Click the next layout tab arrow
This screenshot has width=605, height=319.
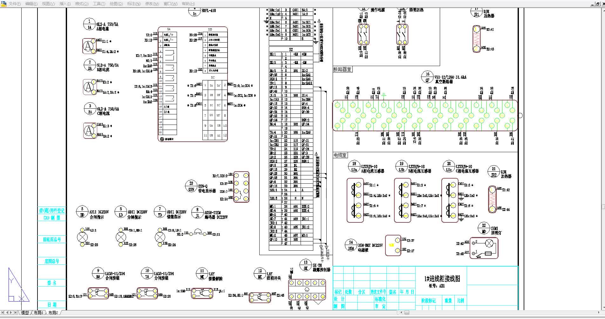pos(11,313)
